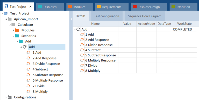The height and width of the screenshot is (100, 199).
Task: Select the COMPLETED WorkState cell
Action: [x=184, y=29]
